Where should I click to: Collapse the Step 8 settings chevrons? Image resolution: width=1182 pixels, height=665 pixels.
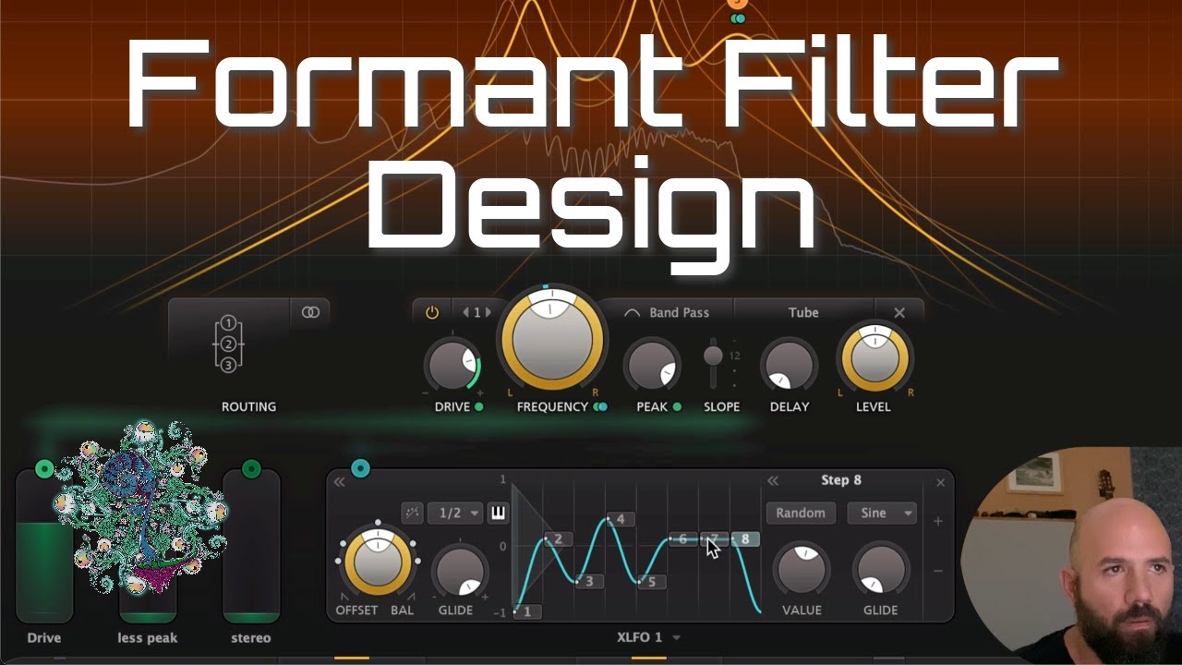tap(773, 481)
